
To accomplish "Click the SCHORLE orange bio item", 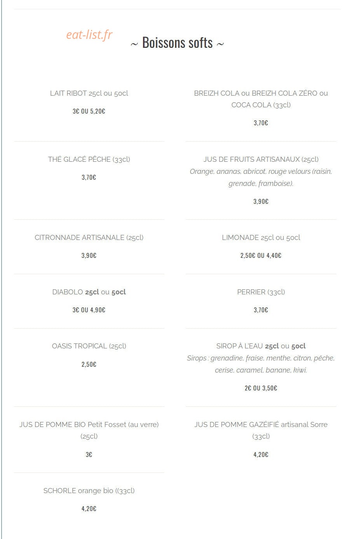I will (x=89, y=491).
